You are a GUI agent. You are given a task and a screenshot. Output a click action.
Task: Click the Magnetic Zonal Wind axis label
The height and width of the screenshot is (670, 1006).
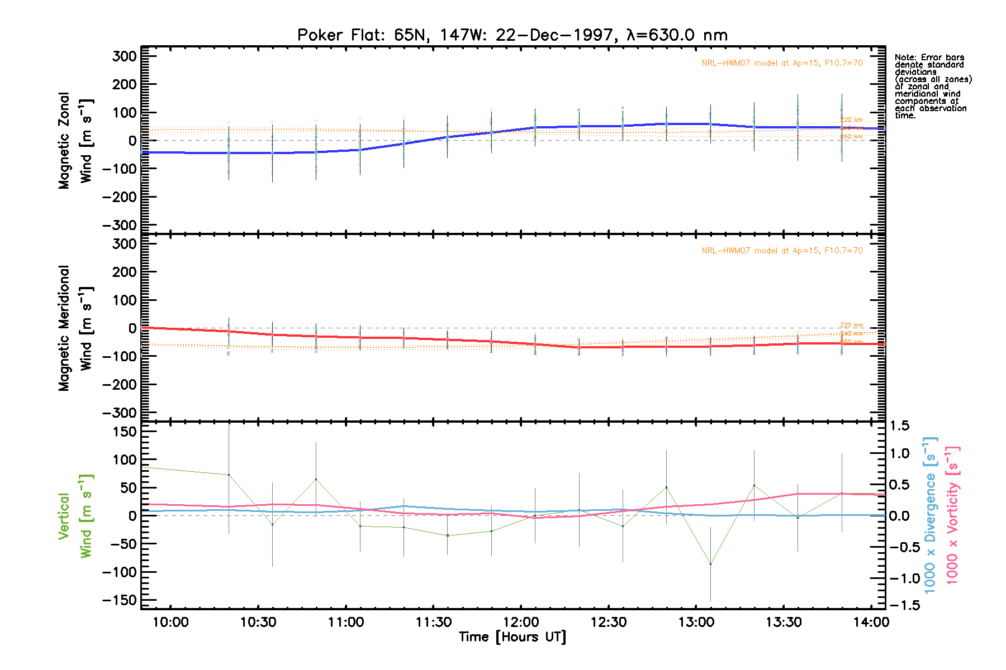(75, 141)
